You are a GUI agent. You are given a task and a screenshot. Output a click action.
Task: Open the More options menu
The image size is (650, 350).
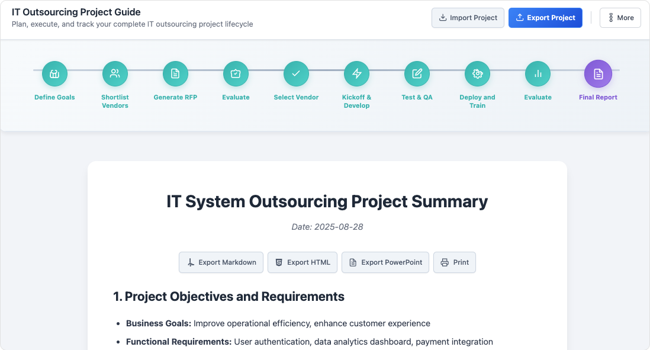point(620,18)
